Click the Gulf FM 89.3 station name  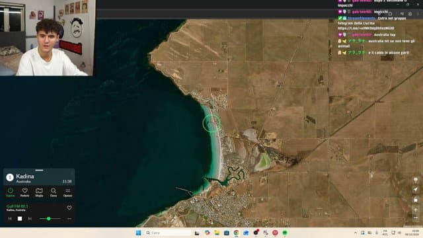pyautogui.click(x=17, y=206)
